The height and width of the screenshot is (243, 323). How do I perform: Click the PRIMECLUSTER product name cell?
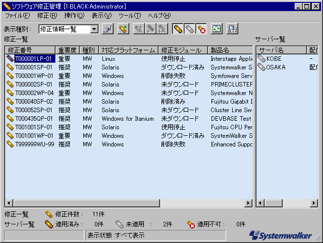coord(231,85)
